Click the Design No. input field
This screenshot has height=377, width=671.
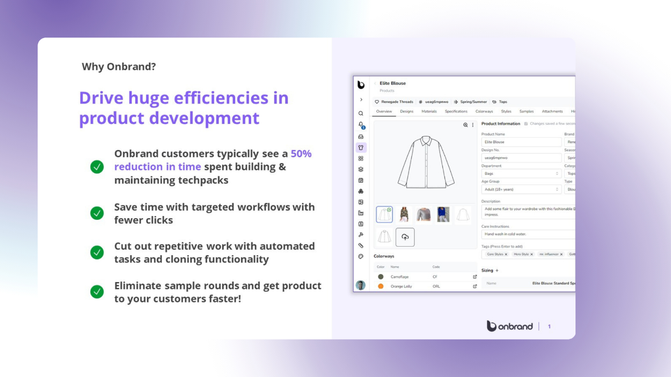tap(521, 158)
